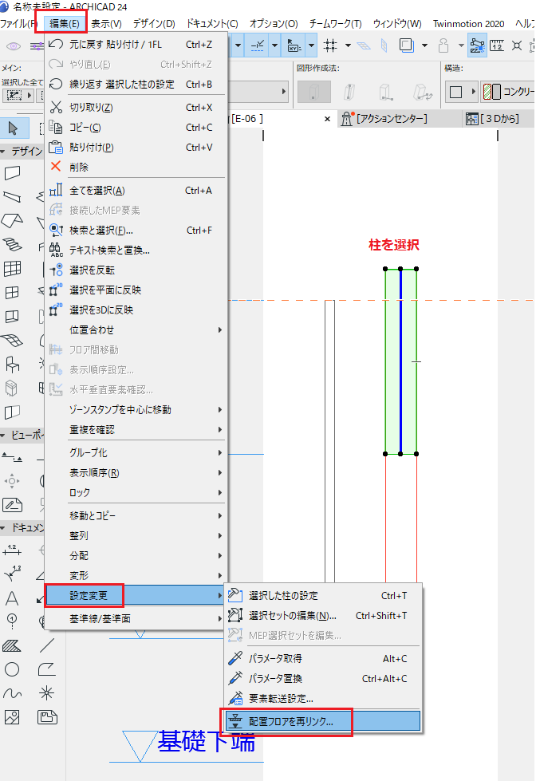The width and height of the screenshot is (536, 781).
Task: Select the Stair tool icon
Action: 12,244
